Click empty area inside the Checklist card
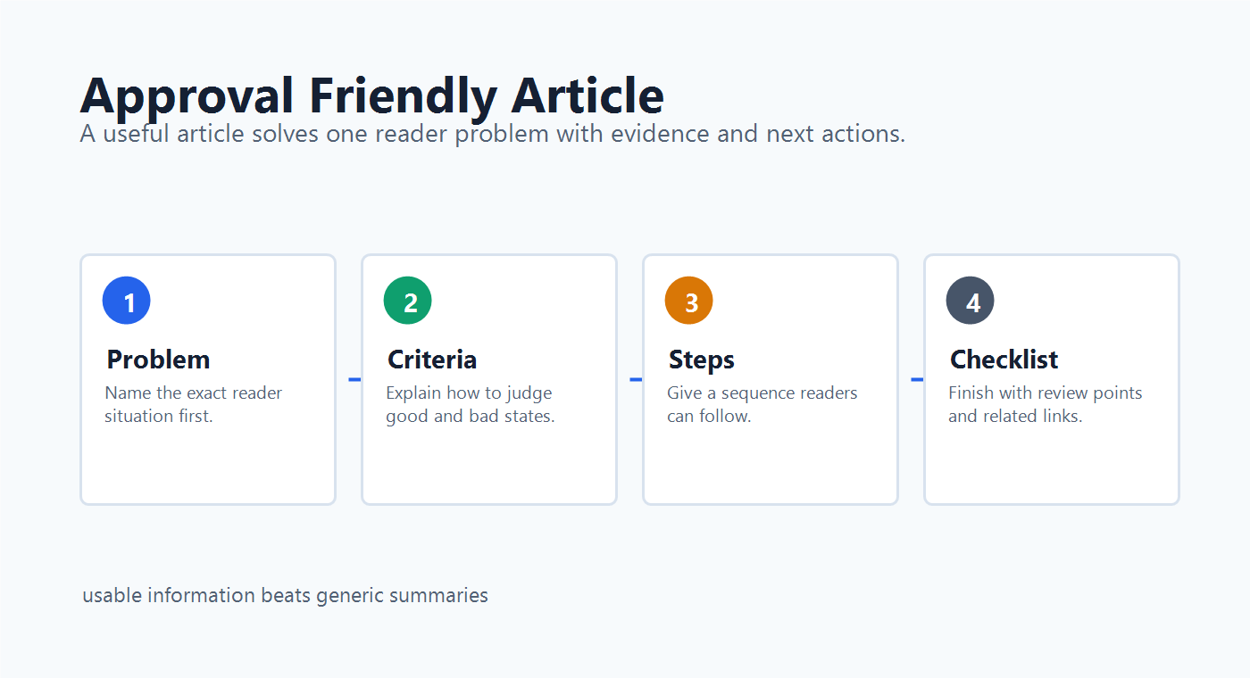The width and height of the screenshot is (1250, 678). click(x=1052, y=466)
